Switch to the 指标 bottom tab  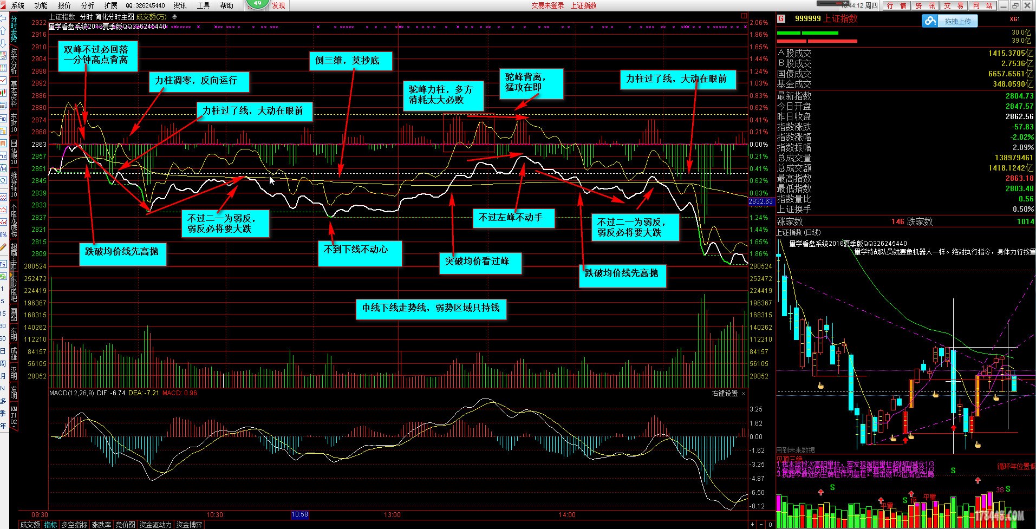(x=51, y=525)
